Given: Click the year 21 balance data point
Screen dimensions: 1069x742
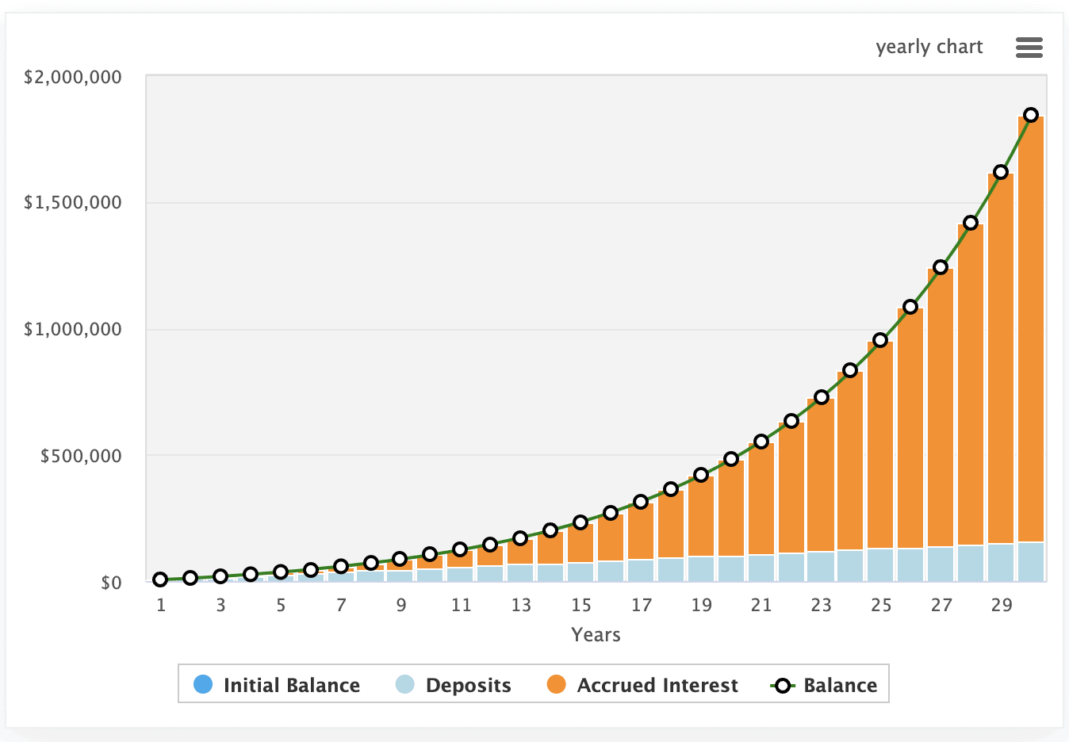Looking at the screenshot, I should click(761, 442).
